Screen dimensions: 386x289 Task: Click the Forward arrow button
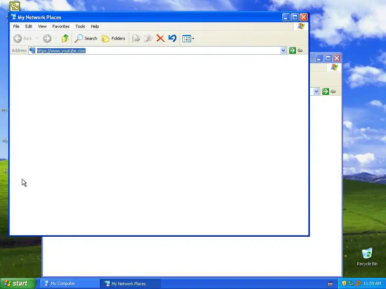coord(47,38)
